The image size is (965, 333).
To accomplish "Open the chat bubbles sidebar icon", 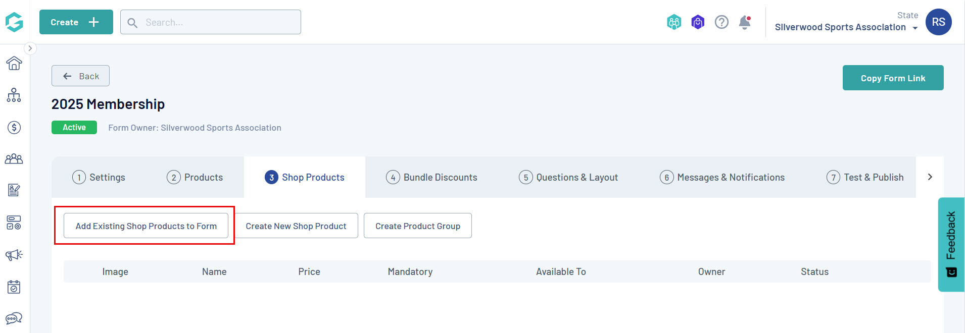I will [x=14, y=318].
